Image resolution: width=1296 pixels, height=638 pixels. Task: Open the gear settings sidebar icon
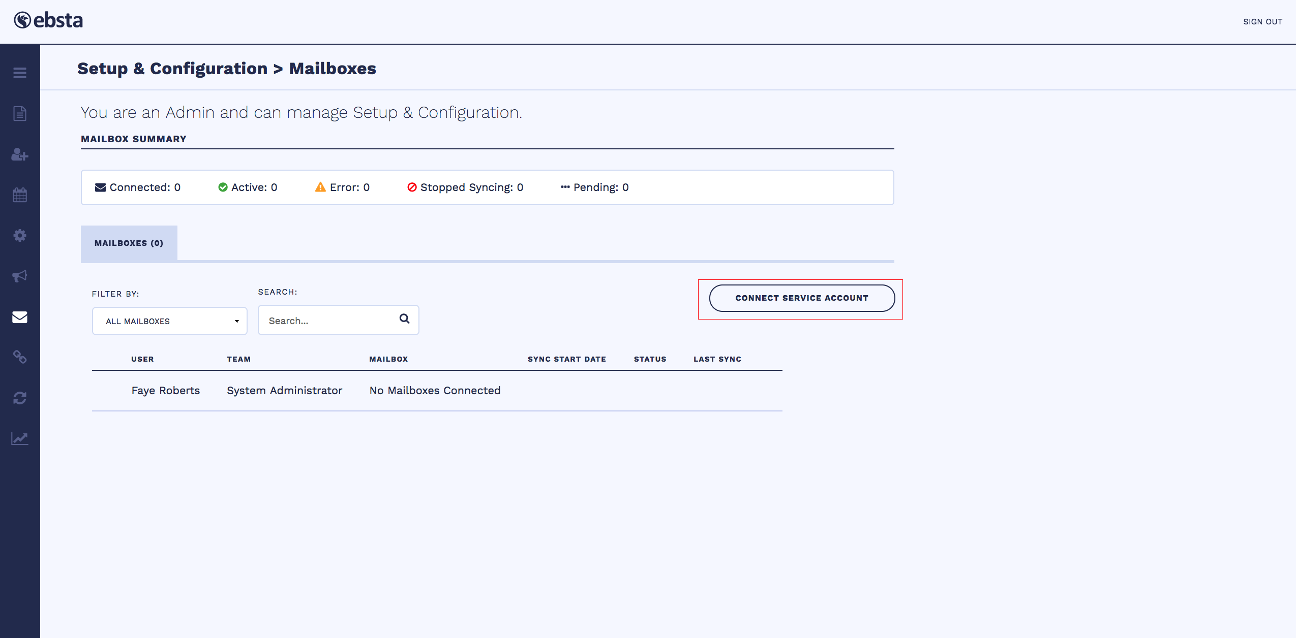20,236
